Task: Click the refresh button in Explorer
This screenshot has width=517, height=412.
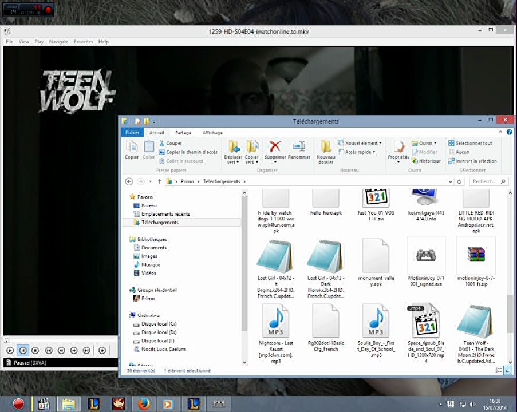Action: [x=459, y=181]
